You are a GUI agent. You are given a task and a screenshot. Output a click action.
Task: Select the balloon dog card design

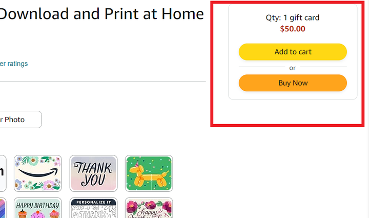pos(149,173)
